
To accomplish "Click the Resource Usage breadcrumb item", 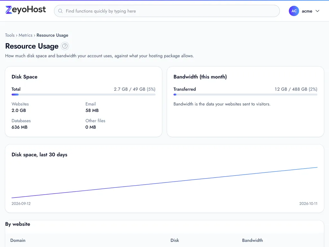I will click(x=52, y=35).
